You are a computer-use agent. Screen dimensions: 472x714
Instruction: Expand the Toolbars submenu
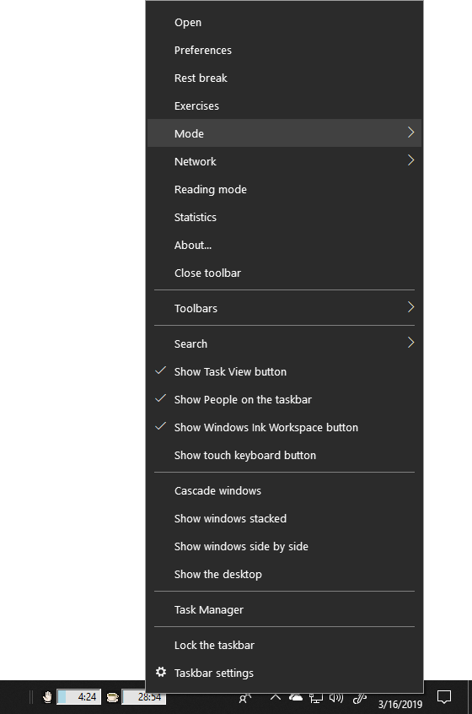point(285,308)
